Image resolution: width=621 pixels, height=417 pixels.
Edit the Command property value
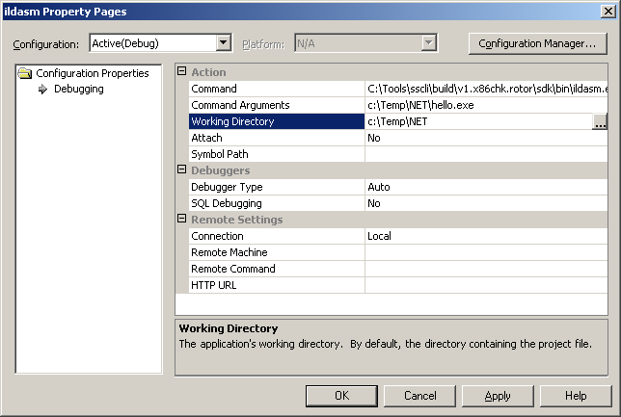pos(486,89)
